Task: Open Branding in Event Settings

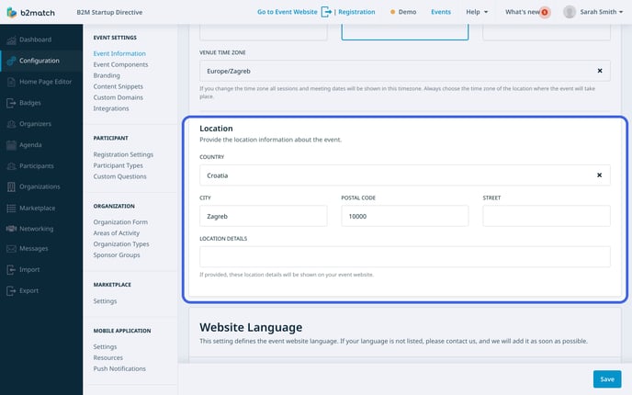Action: (108, 75)
